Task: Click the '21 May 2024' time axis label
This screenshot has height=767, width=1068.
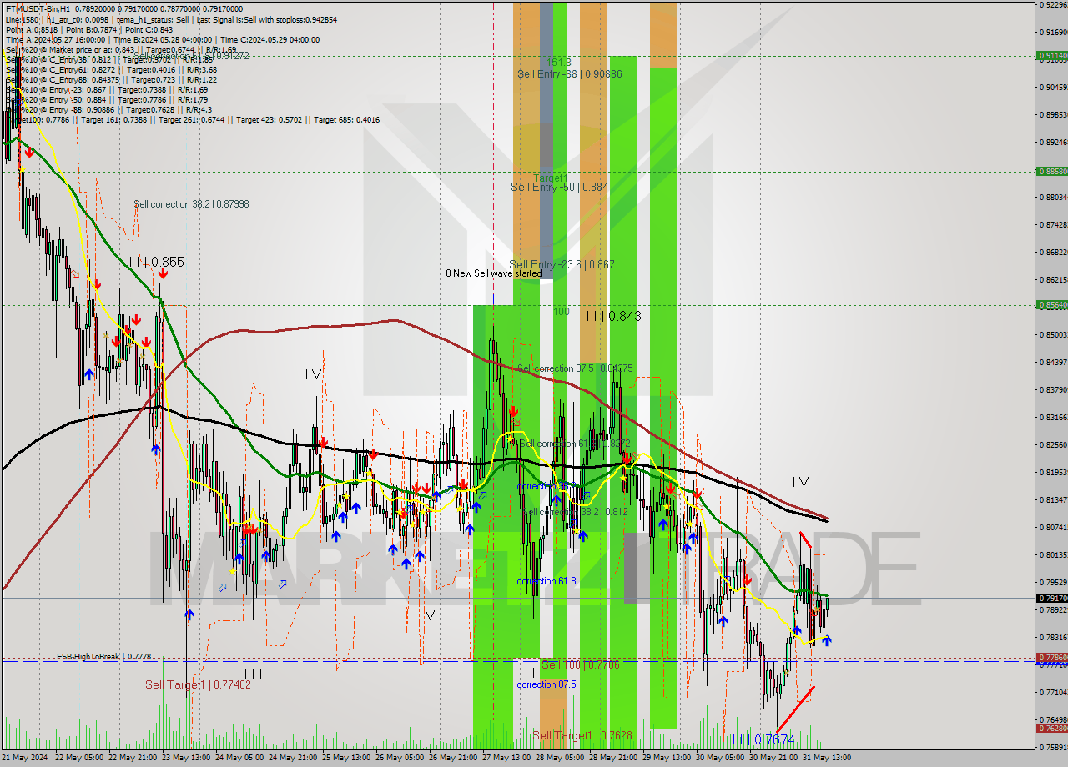Action: click(25, 758)
